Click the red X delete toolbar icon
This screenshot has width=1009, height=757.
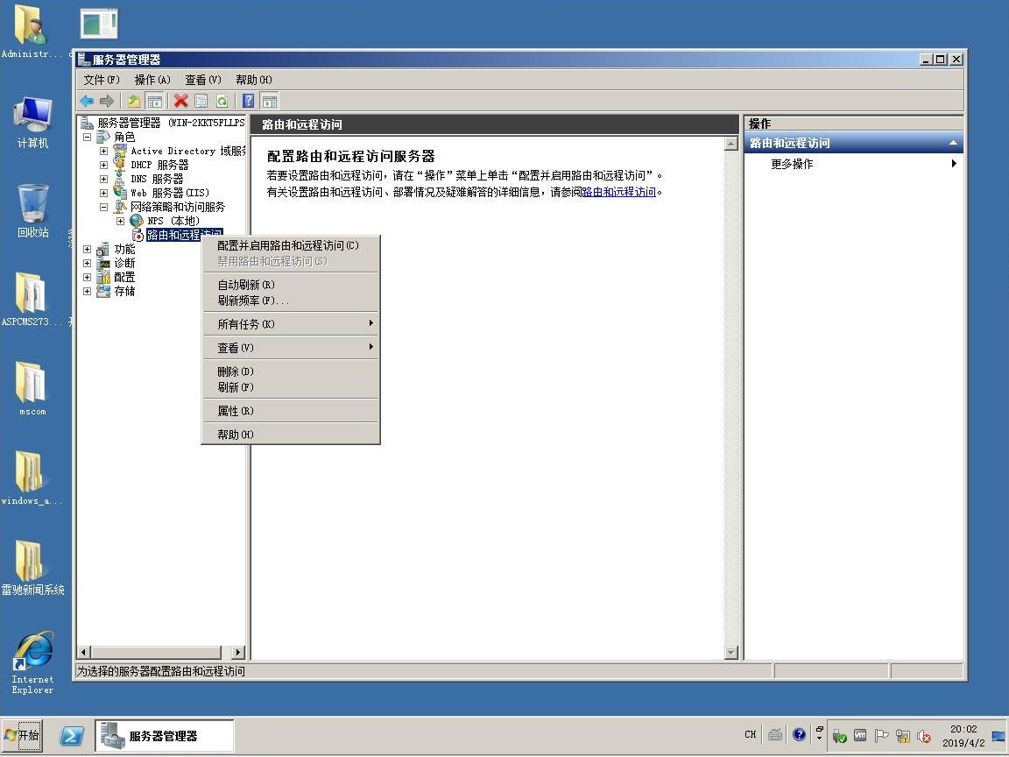coord(180,101)
